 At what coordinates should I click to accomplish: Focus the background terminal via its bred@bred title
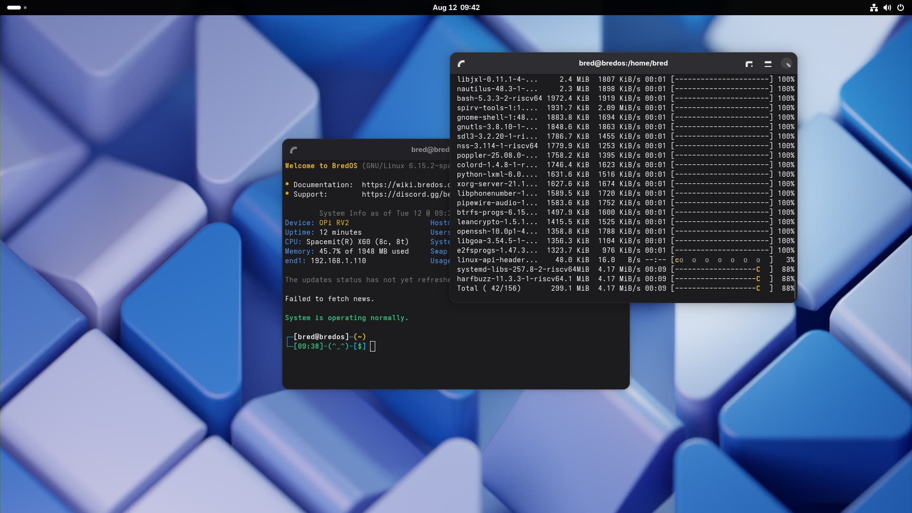pos(429,150)
